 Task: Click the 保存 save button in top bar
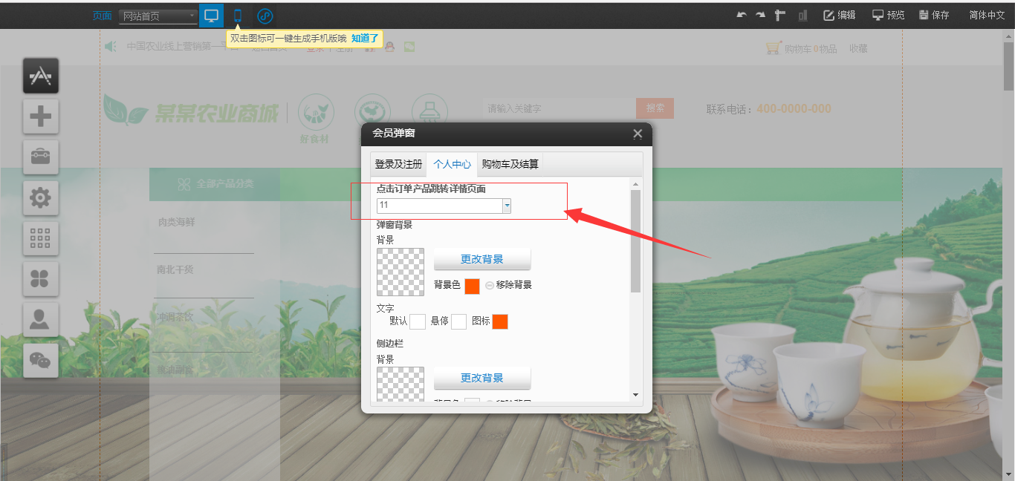tap(934, 16)
